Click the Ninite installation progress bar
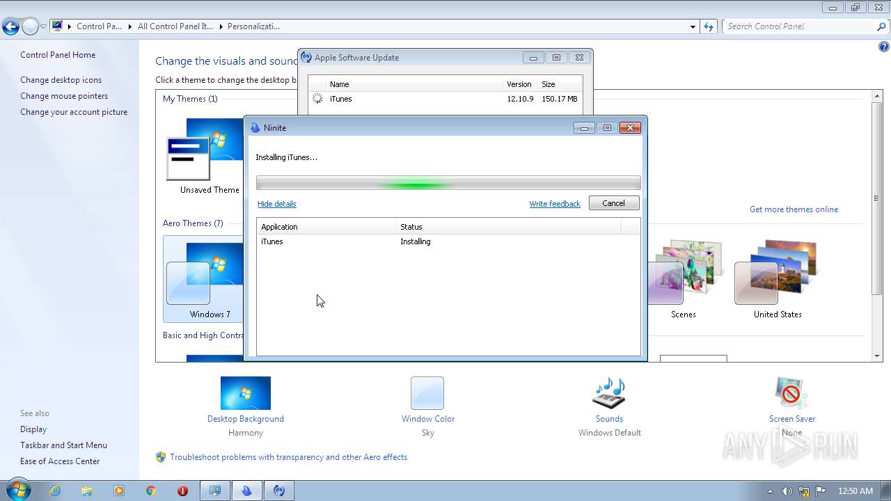 [x=448, y=183]
